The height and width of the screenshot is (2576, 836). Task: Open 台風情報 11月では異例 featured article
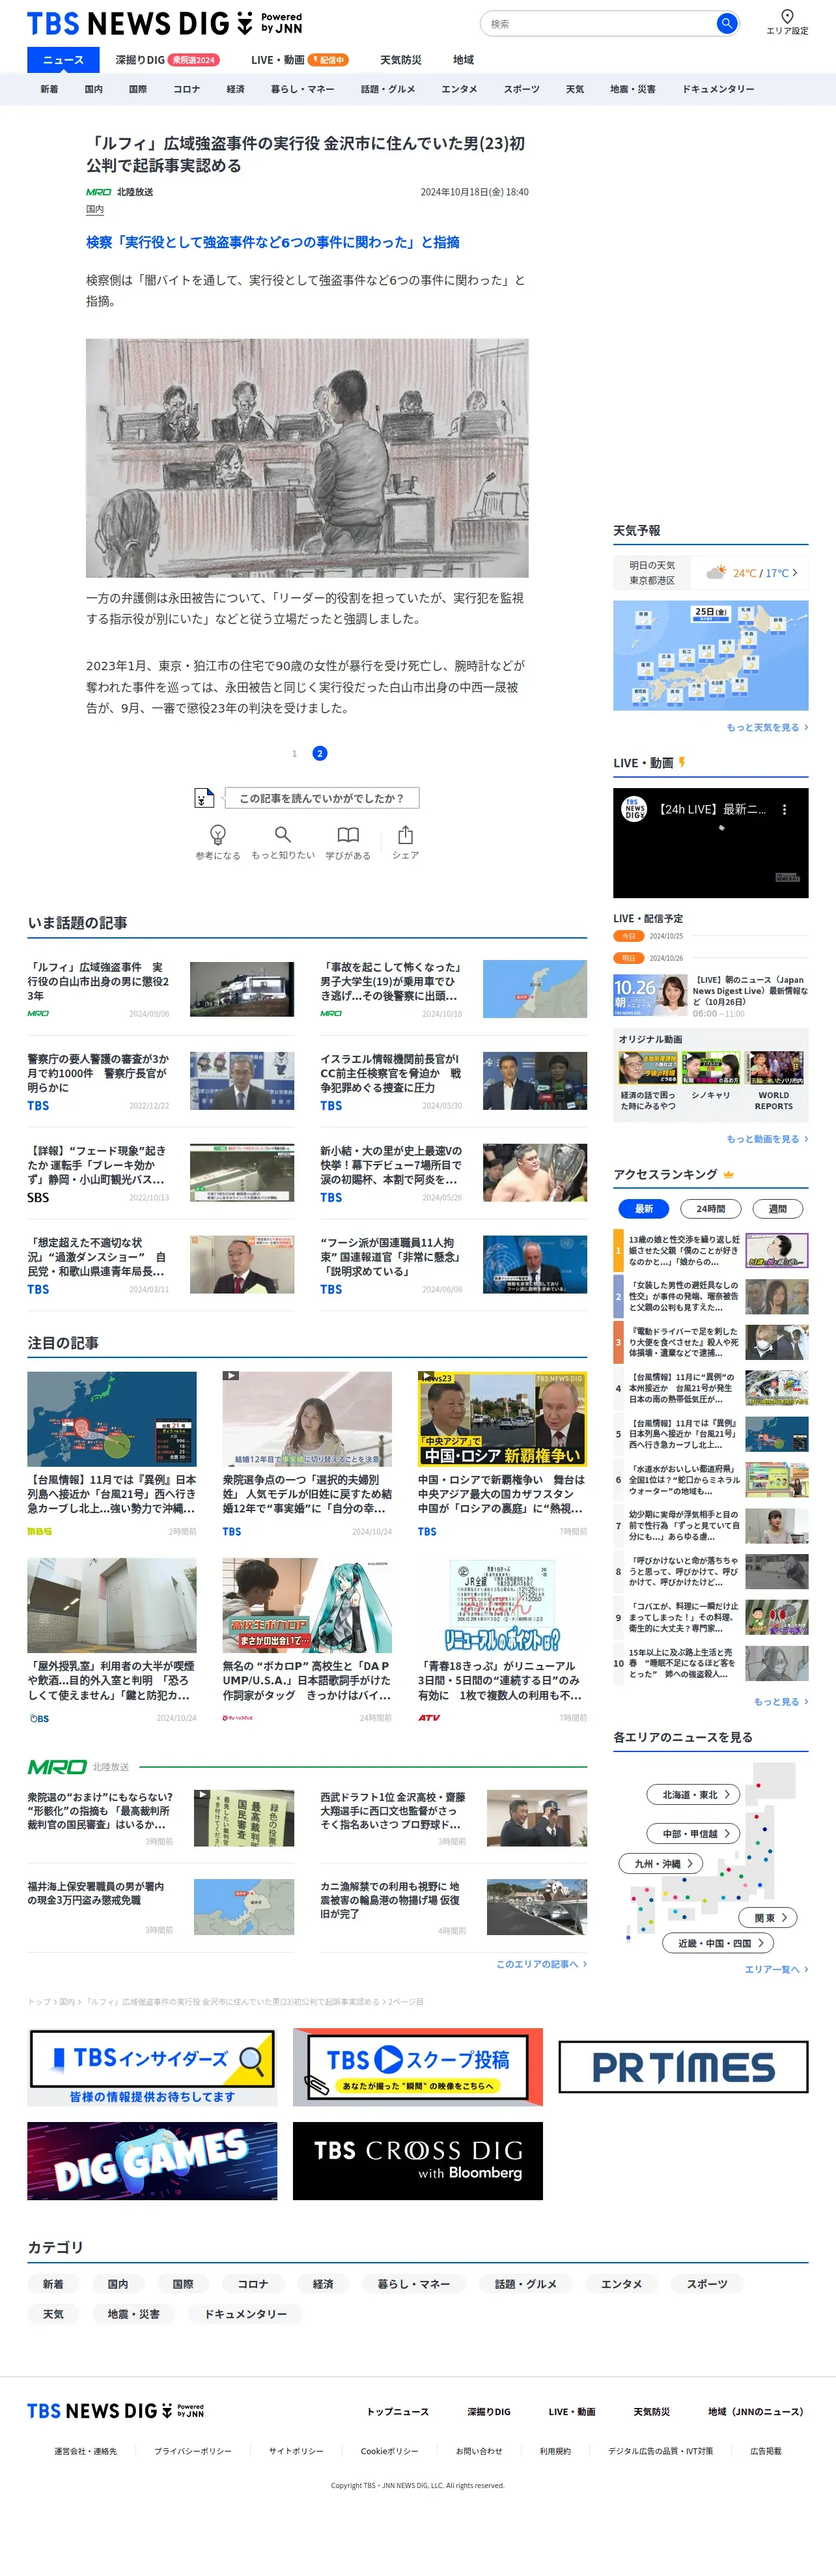(111, 1454)
